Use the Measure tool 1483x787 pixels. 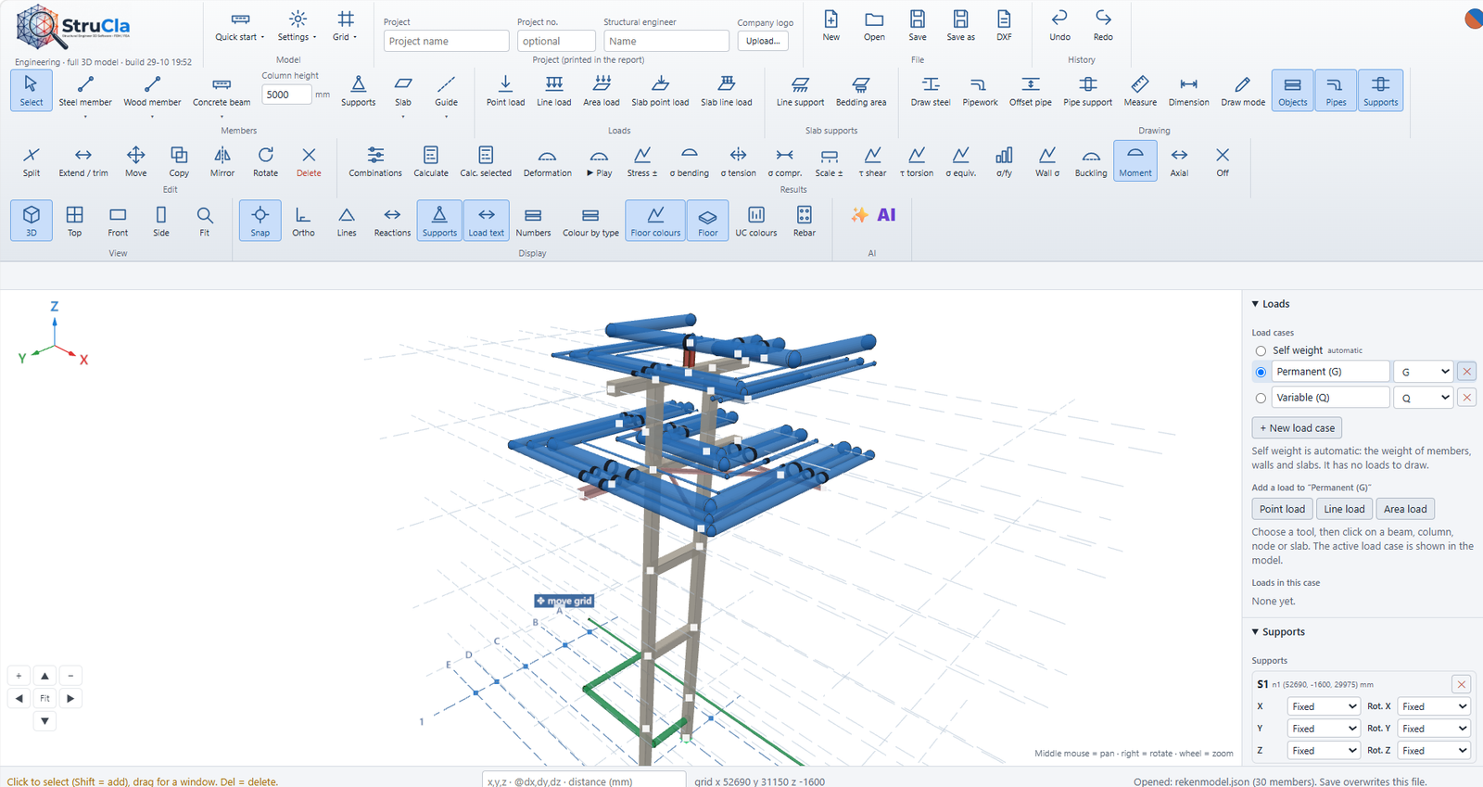1140,91
